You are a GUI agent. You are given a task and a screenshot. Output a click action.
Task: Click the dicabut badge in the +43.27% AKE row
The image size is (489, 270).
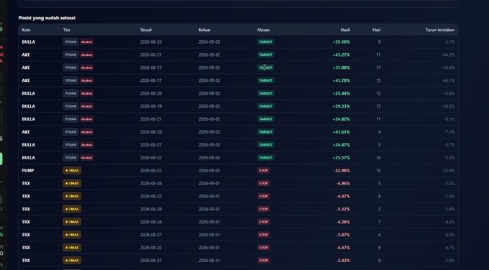point(87,55)
